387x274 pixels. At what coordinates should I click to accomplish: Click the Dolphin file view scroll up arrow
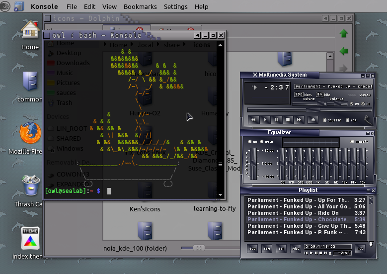pos(330,56)
